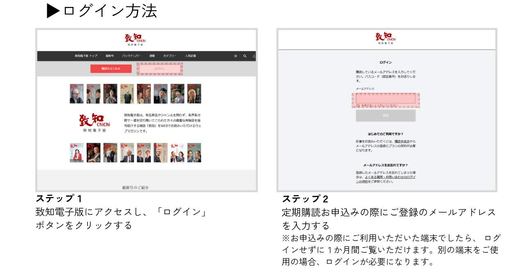This screenshot has width=525, height=274.
Task: Focus the メールアドレス input field
Action: click(x=386, y=98)
